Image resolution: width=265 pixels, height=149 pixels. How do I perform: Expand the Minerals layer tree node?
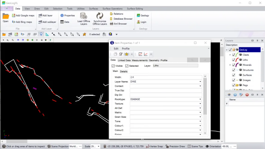tap(230, 65)
